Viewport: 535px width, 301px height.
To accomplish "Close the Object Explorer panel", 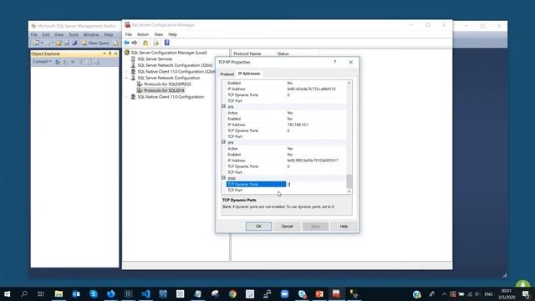I will coord(115,54).
